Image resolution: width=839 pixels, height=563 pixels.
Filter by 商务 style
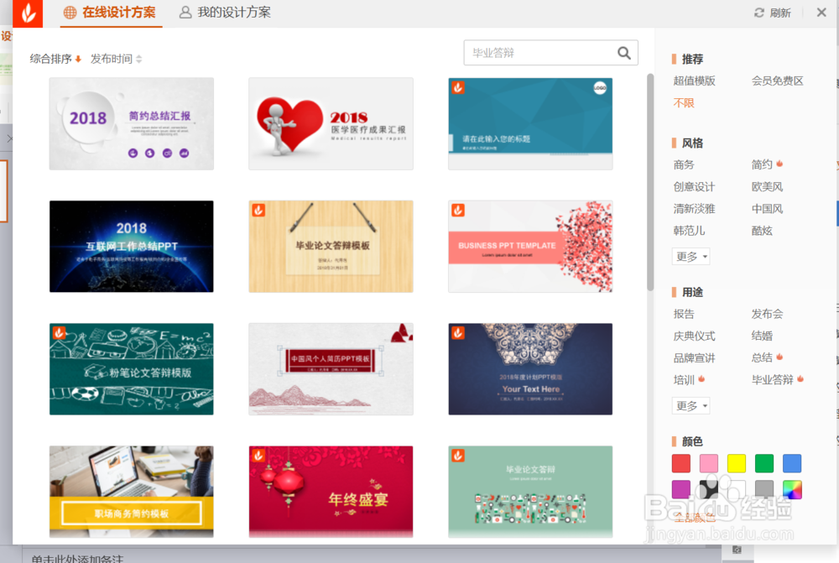pos(683,164)
